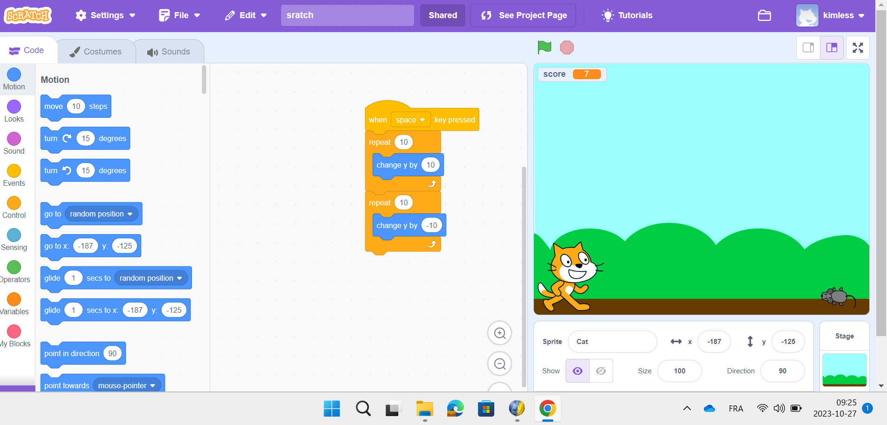Open the Scratch logo home link

28,15
